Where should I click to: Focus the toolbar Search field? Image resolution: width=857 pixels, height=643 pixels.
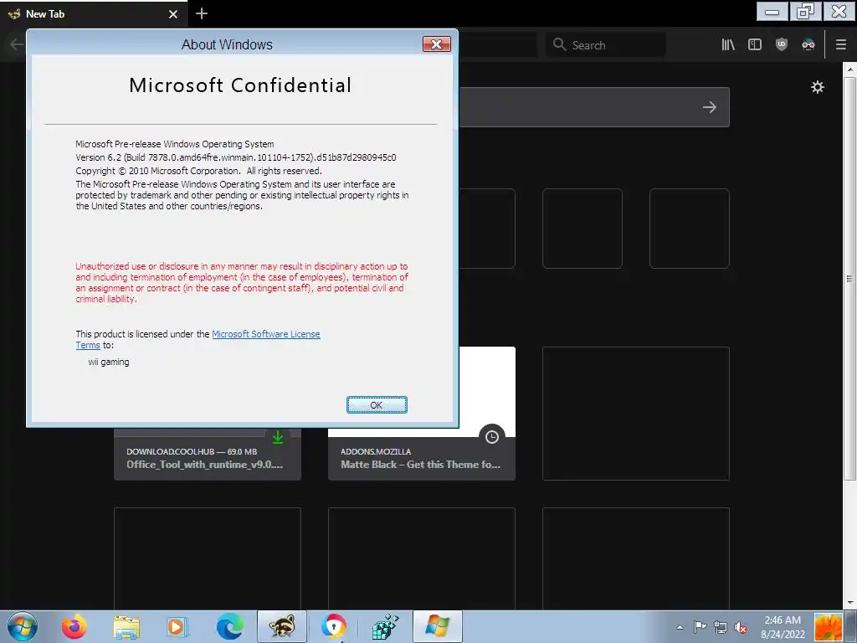(606, 45)
